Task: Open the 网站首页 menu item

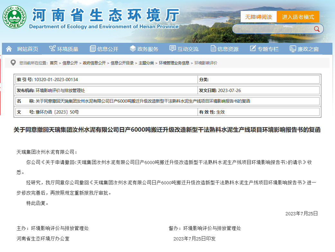Action: point(28,49)
